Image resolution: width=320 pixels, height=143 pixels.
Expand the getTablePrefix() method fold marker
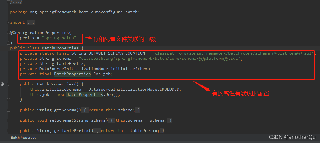[8, 131]
